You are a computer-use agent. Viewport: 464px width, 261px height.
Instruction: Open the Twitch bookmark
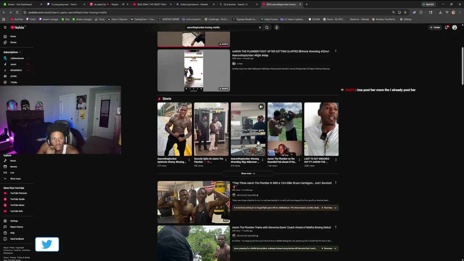pos(31,19)
